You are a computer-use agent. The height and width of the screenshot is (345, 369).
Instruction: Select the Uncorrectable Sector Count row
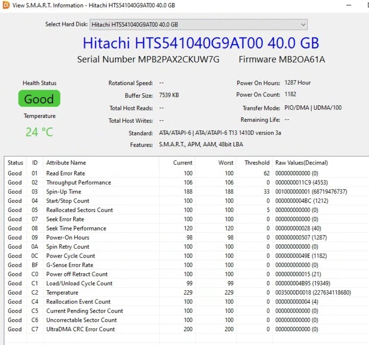(186, 320)
